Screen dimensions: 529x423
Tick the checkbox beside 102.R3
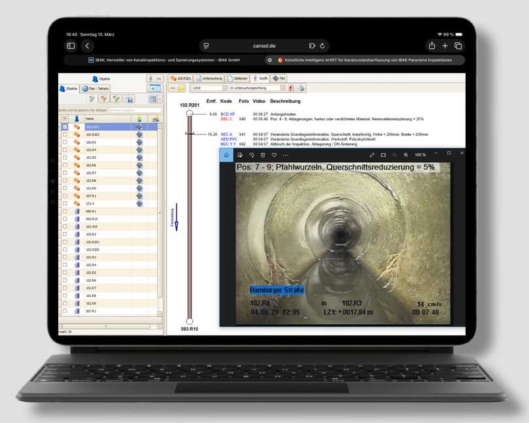click(x=65, y=142)
